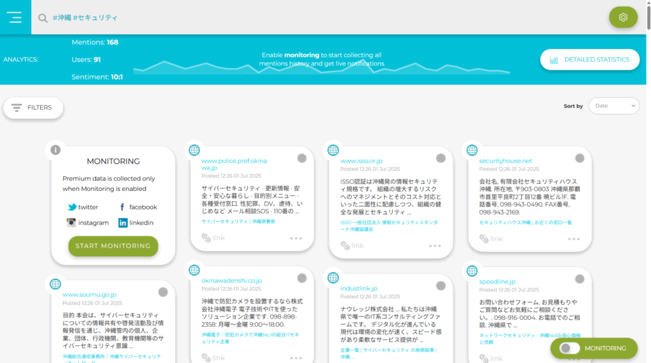Viewport: 651px width, 363px height.
Task: Toggle the gray status dot on the industlink.jp card
Action: (441, 286)
